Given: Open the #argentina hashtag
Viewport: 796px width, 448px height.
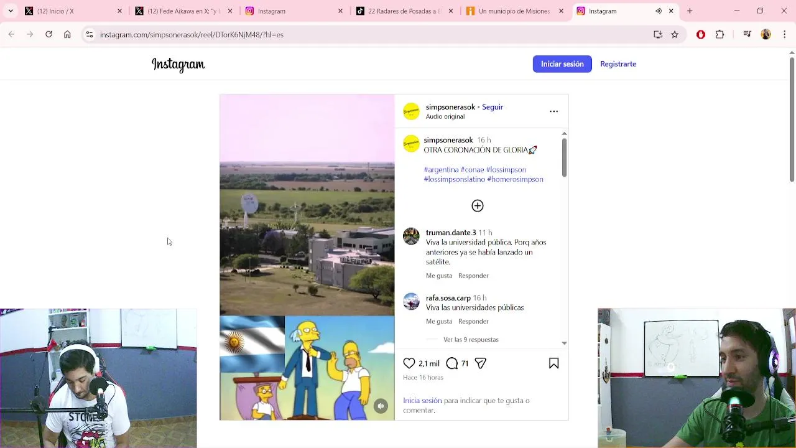Looking at the screenshot, I should pos(441,169).
